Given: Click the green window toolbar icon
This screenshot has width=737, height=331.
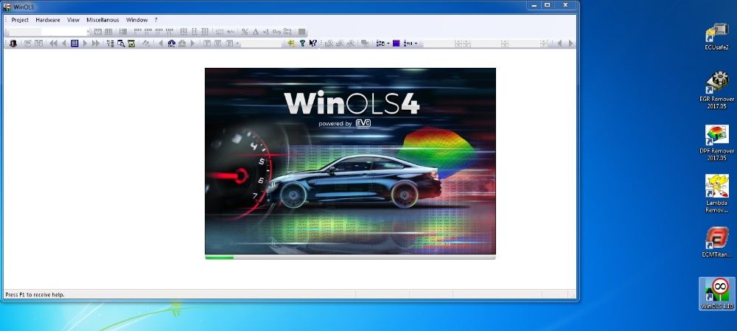Looking at the screenshot, I should coord(131,43).
